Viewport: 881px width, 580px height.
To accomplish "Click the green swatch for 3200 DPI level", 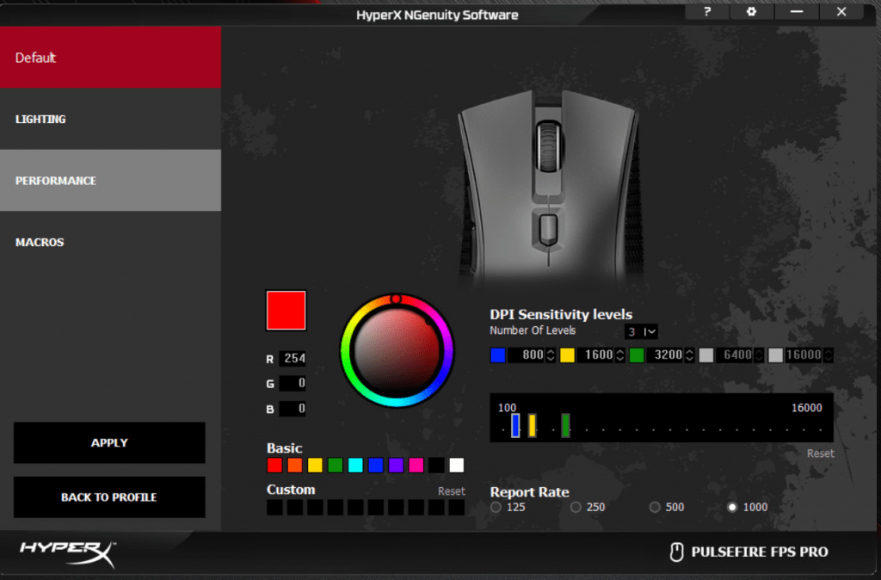I will pos(637,355).
